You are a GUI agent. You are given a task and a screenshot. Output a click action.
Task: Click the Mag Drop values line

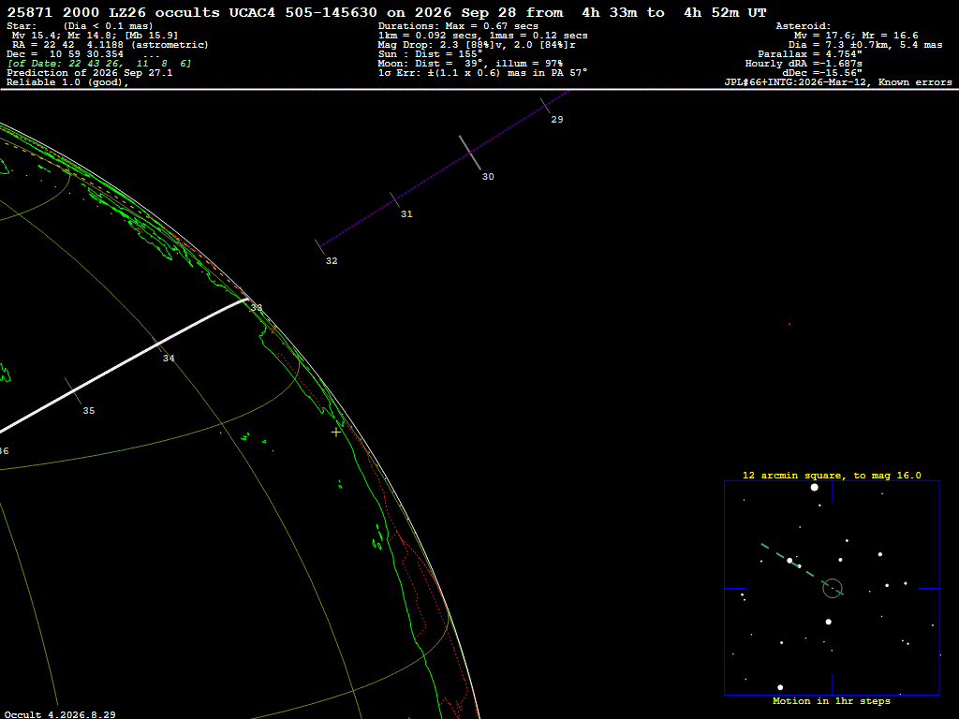coord(477,45)
